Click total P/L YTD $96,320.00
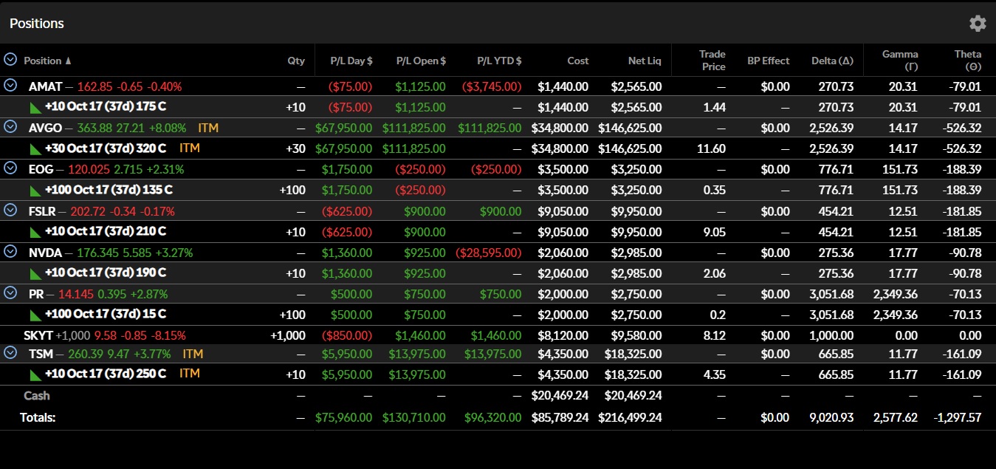 [492, 417]
